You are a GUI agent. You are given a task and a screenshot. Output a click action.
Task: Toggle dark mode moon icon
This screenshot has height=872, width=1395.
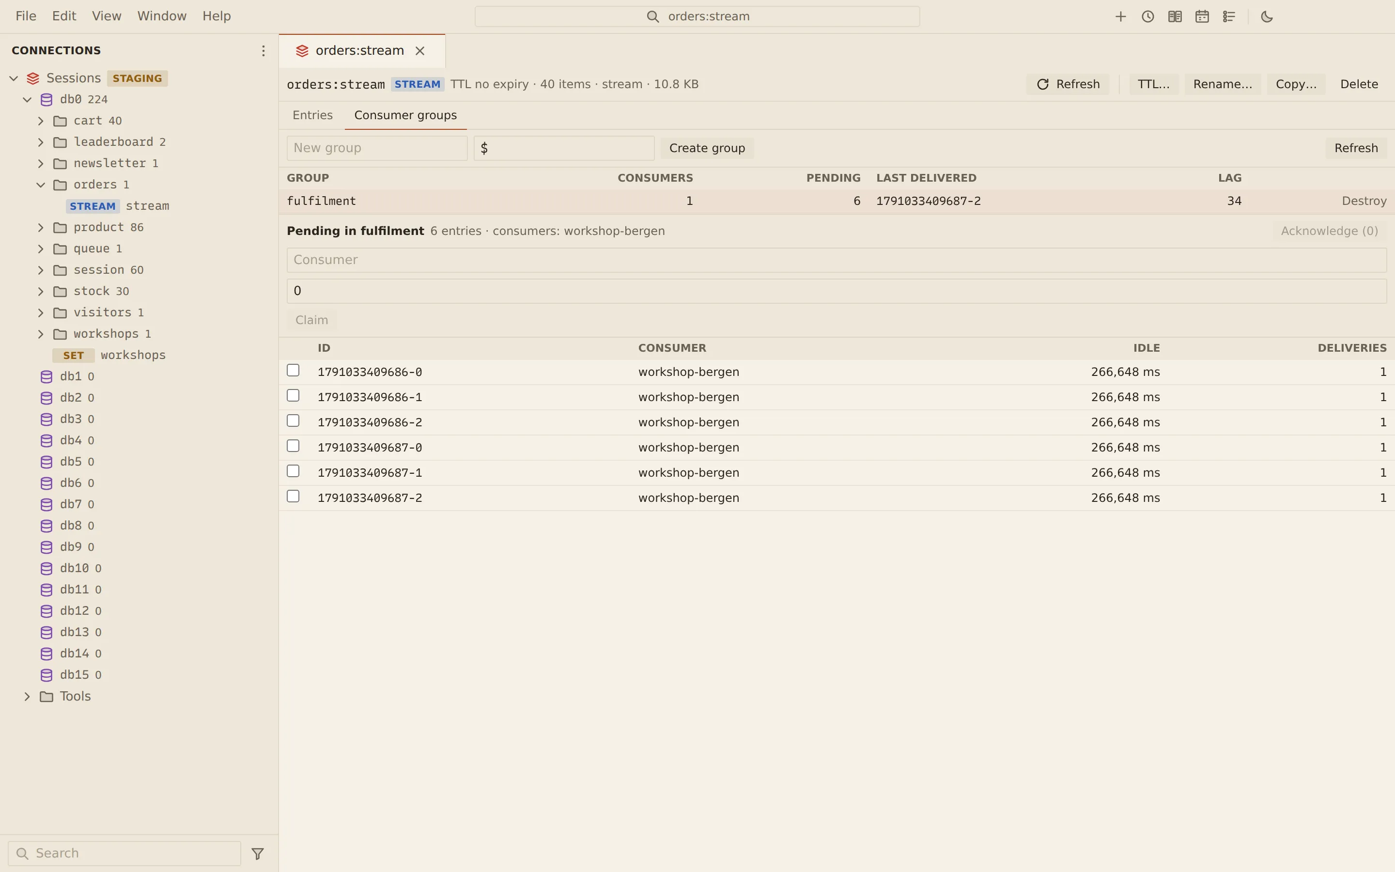1267,17
